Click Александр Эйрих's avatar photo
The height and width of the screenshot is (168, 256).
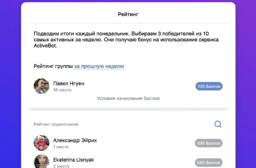coord(42,143)
